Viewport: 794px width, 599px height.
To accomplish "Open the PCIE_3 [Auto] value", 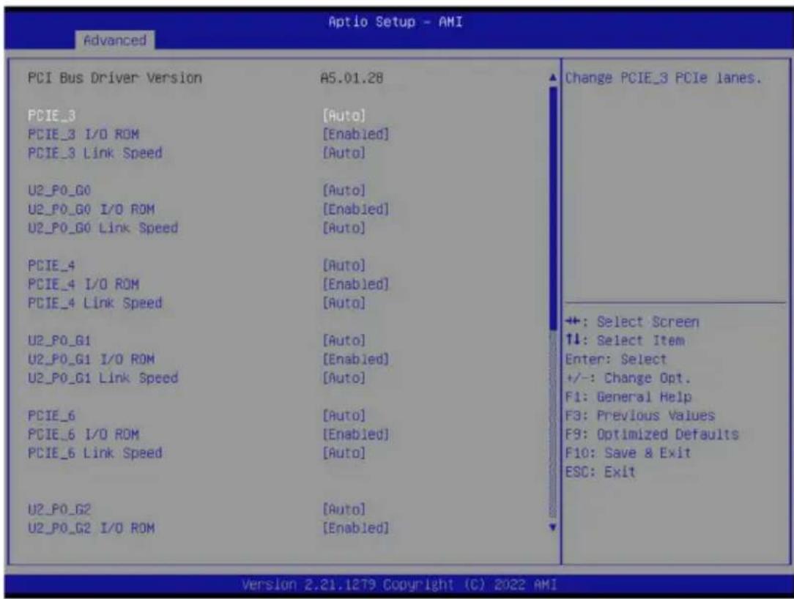I will [x=344, y=116].
